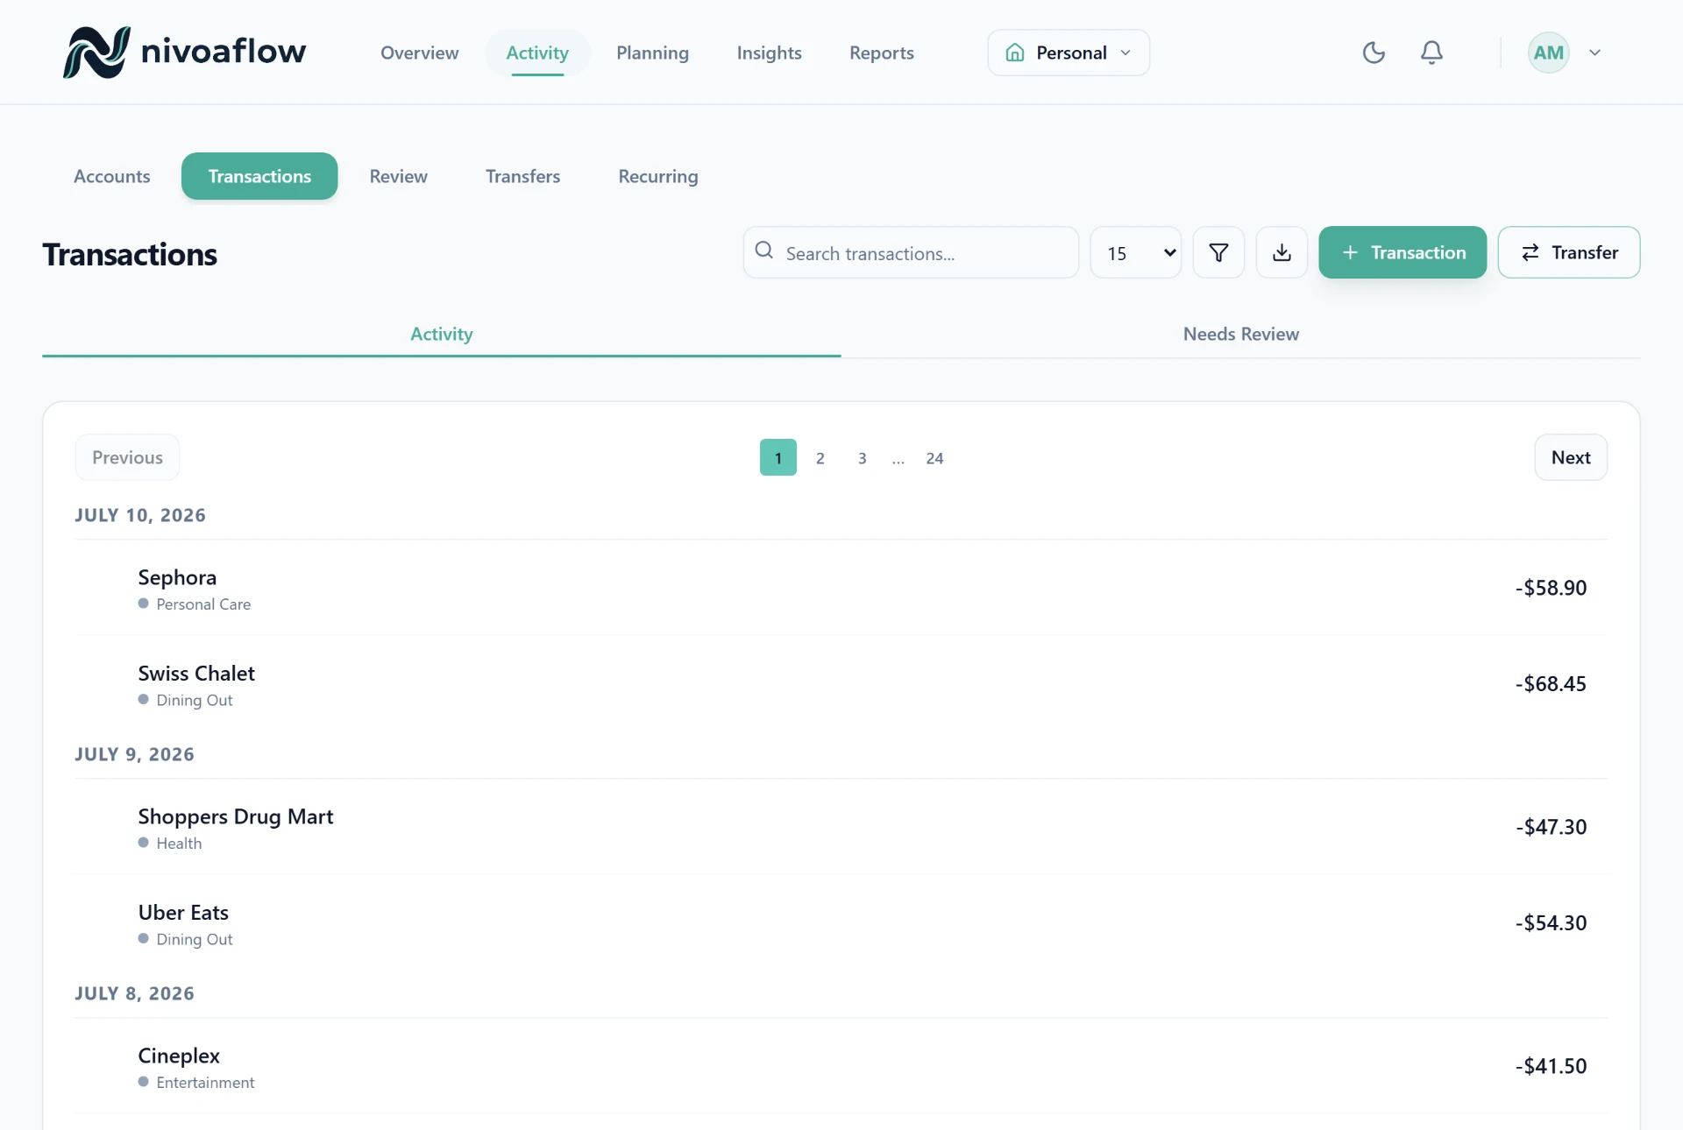Click the -$47.30 amount
1683x1130 pixels.
(x=1551, y=827)
